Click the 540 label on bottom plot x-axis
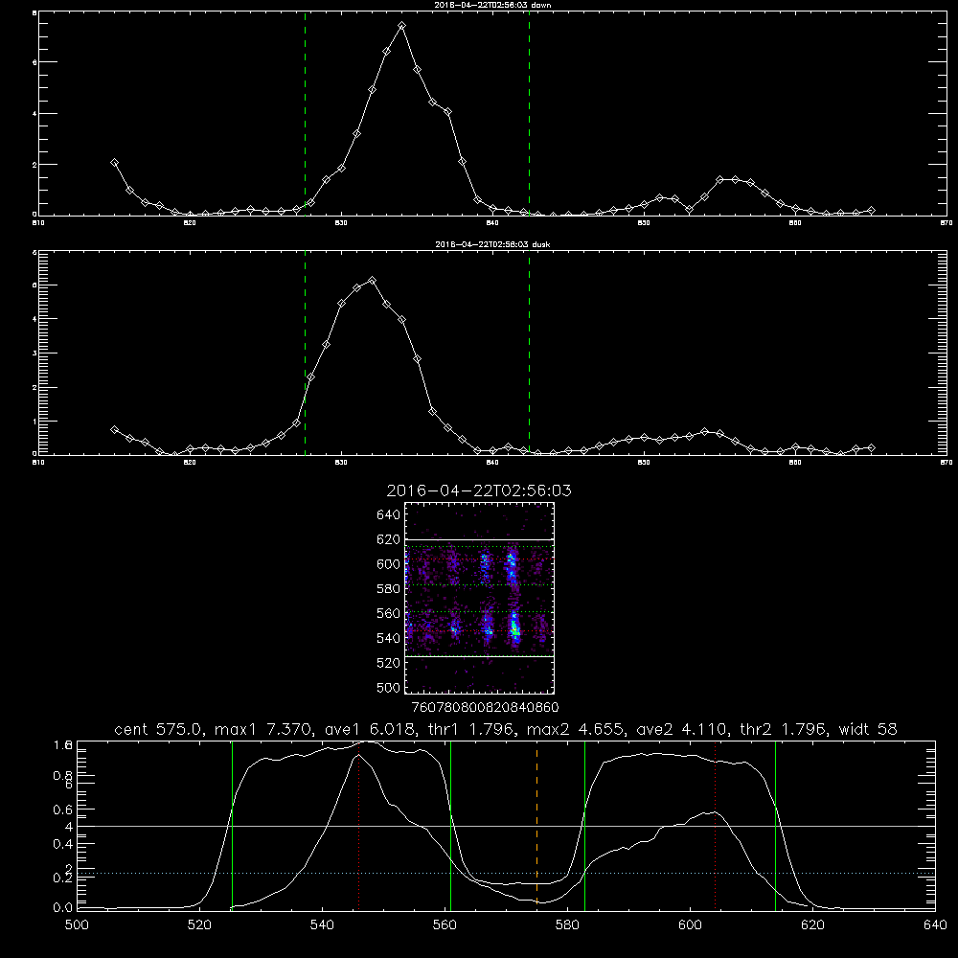The height and width of the screenshot is (958, 958). pos(322,925)
